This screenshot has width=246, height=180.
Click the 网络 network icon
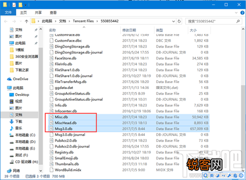[9, 171]
